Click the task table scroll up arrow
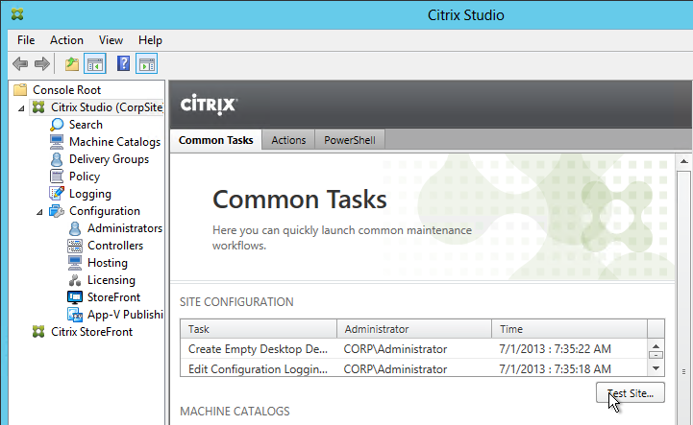693x425 pixels. (x=656, y=346)
